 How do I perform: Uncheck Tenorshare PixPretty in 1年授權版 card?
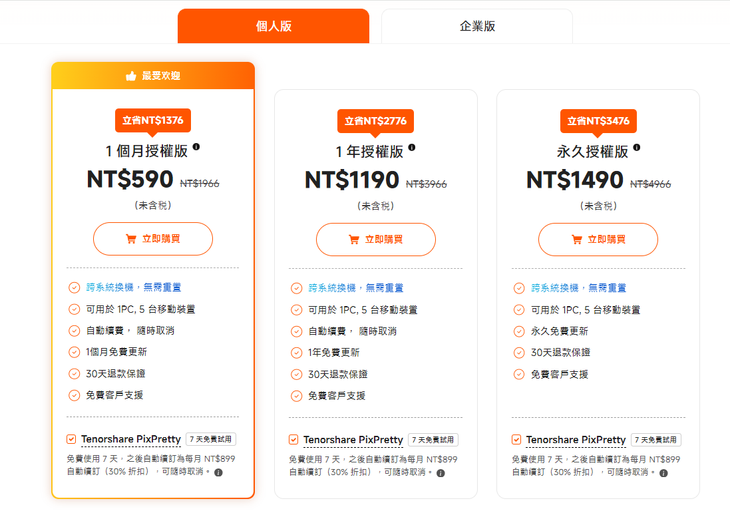point(293,440)
